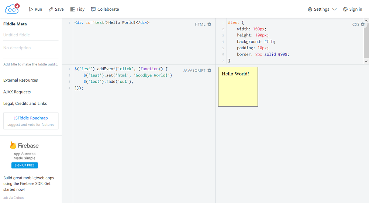The height and width of the screenshot is (203, 369).
Task: Click the Untitled fiddle title field
Action: [x=31, y=35]
